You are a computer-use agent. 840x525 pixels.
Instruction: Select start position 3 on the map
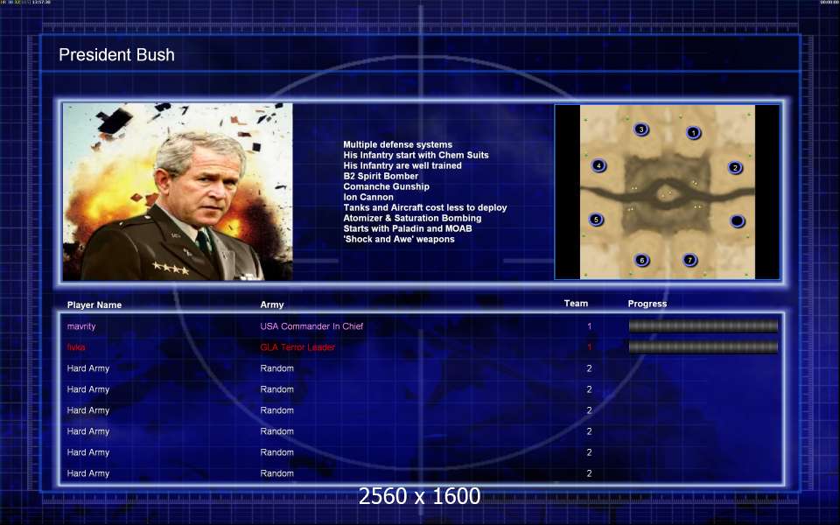pos(640,129)
